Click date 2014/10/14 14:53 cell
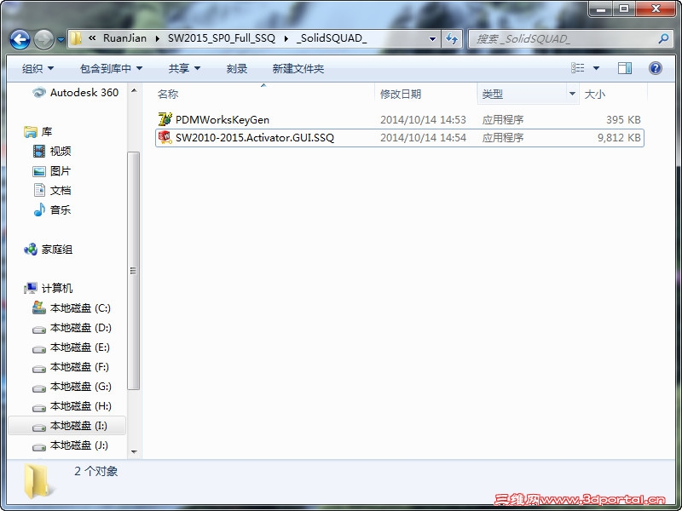The height and width of the screenshot is (511, 682). (x=423, y=119)
